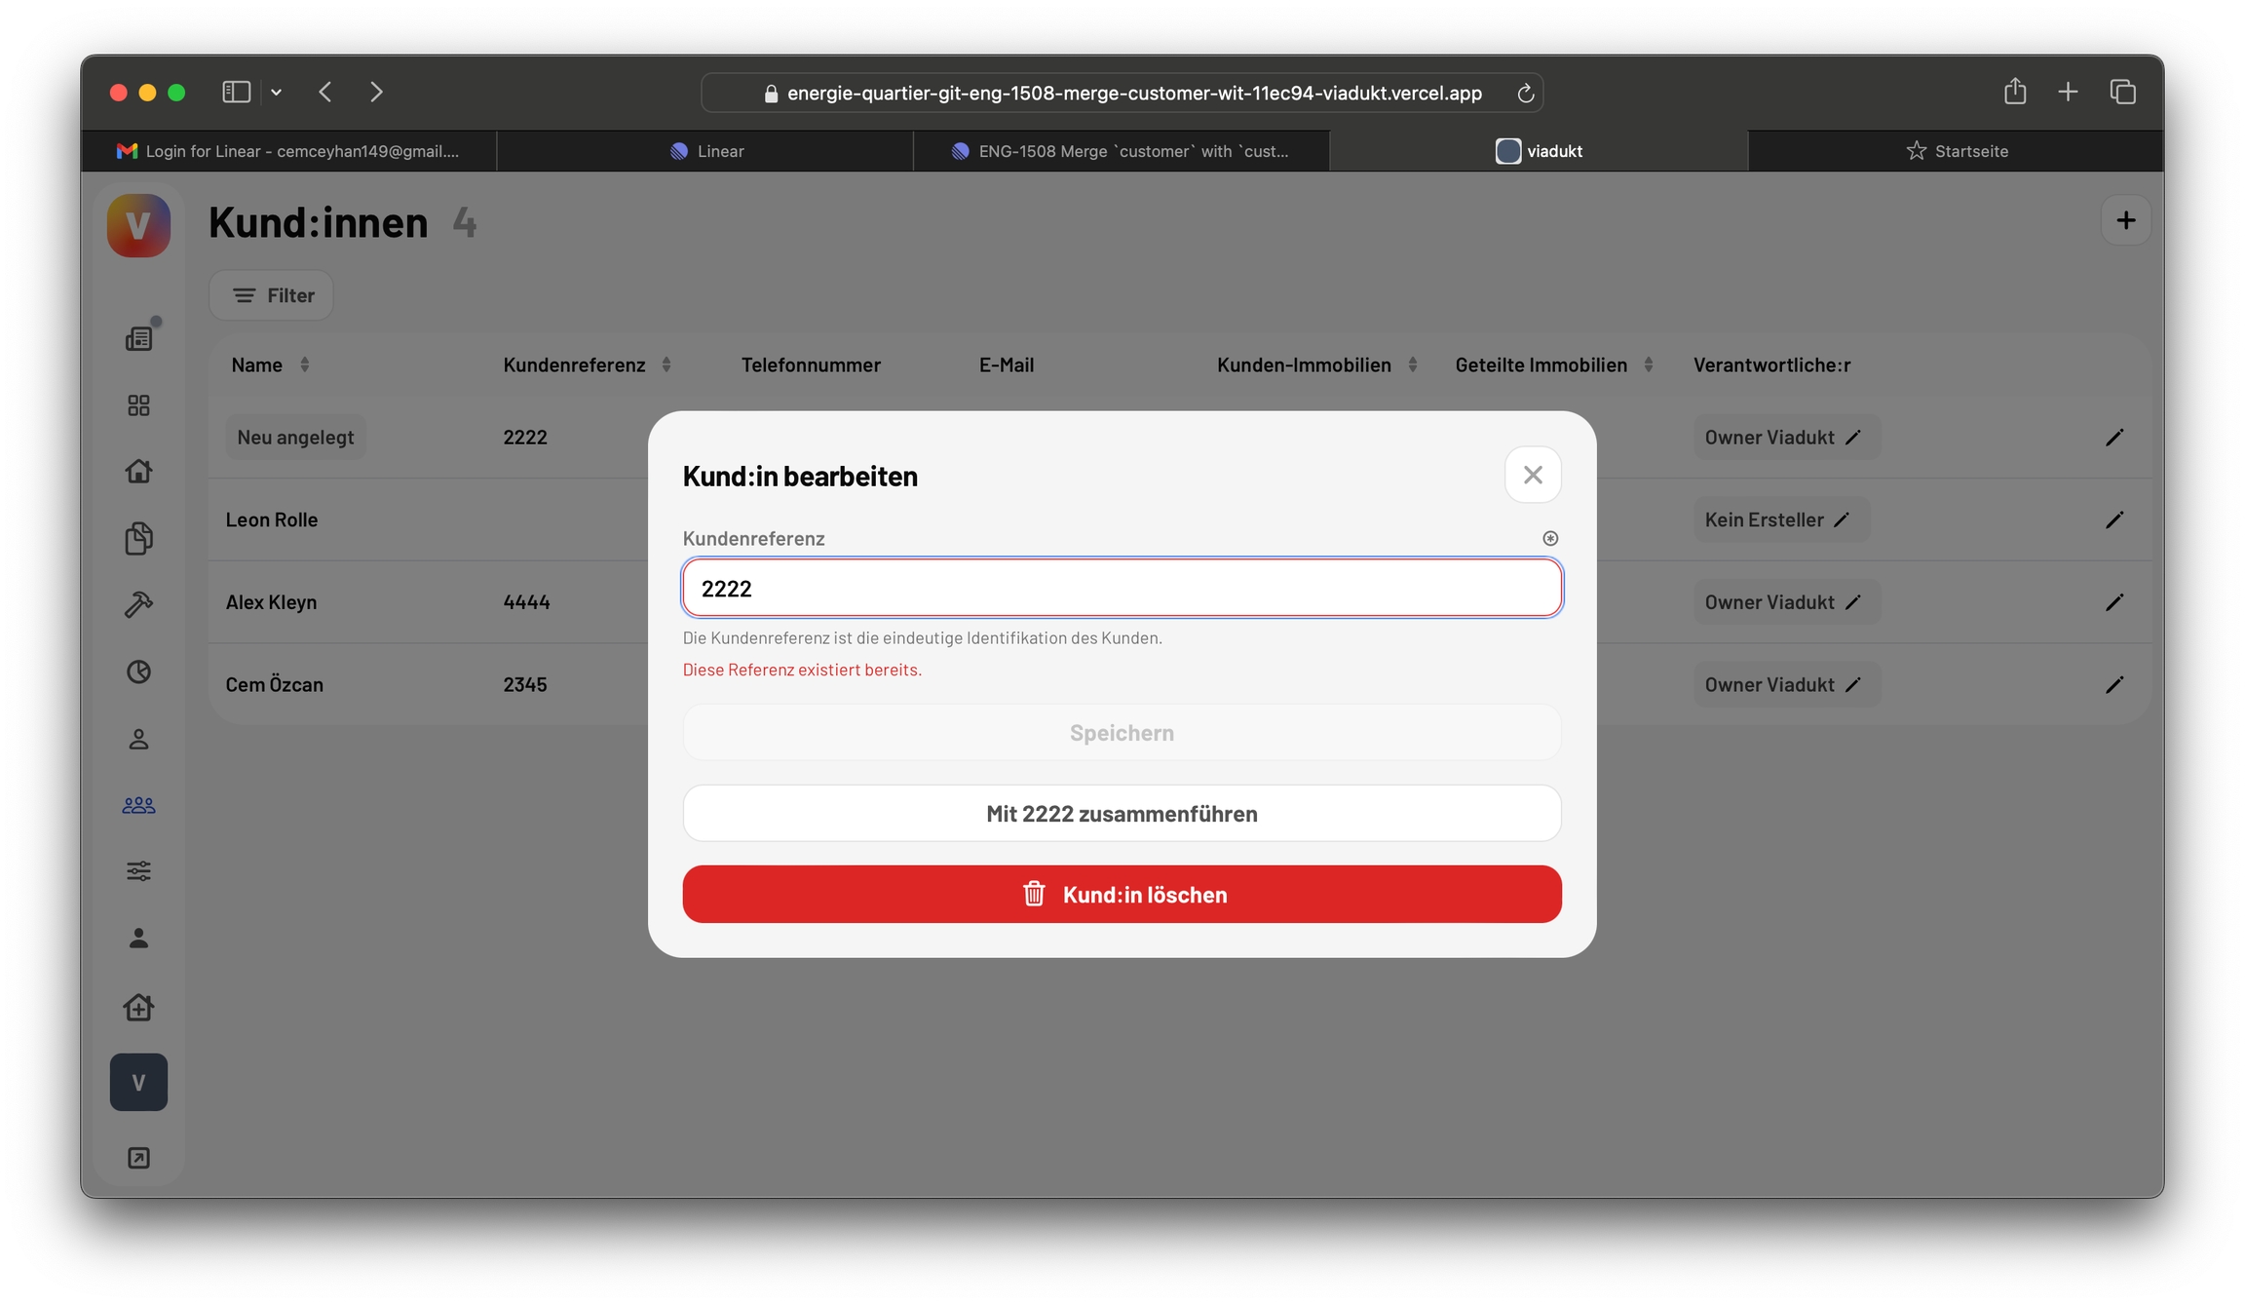This screenshot has height=1305, width=2245.
Task: Click the add-house icon in sidebar
Action: (x=138, y=1006)
